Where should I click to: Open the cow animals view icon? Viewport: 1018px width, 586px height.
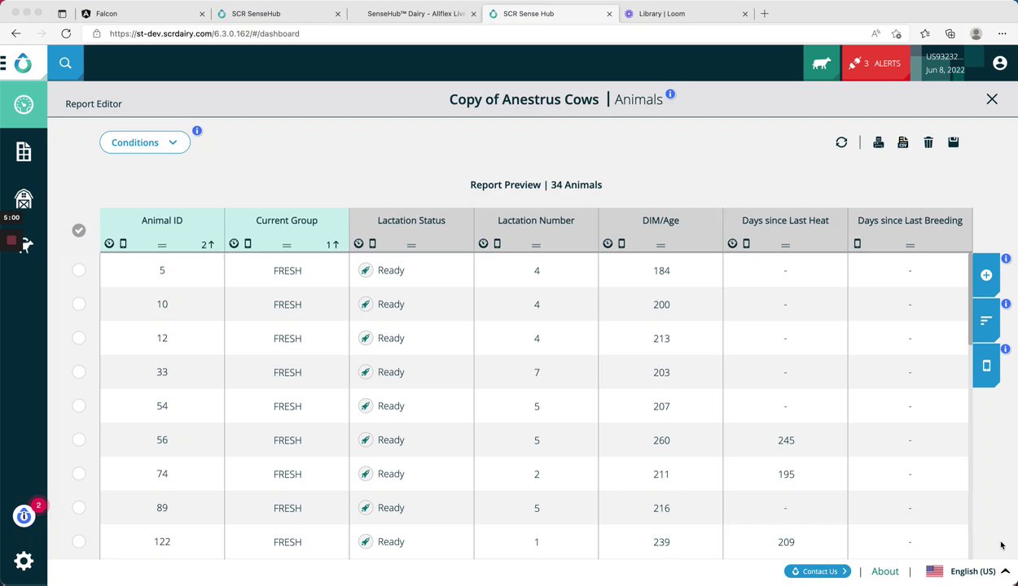(x=821, y=63)
